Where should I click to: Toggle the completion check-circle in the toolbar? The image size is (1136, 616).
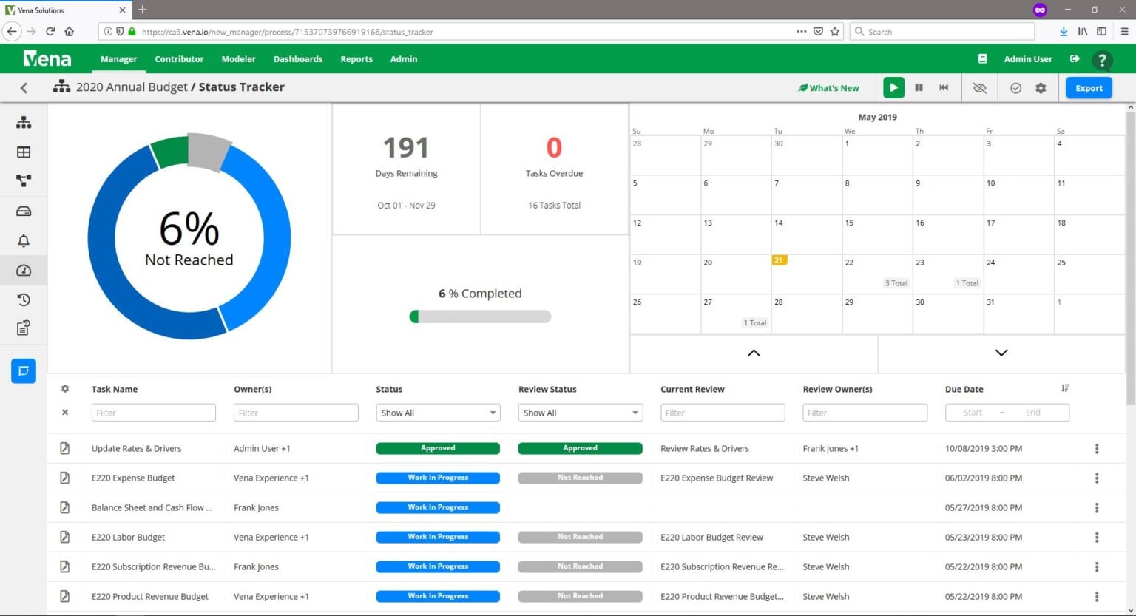coord(1015,87)
